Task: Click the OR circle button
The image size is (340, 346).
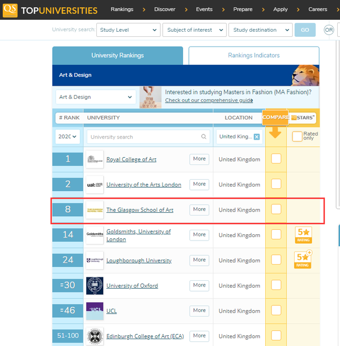Action: [329, 30]
